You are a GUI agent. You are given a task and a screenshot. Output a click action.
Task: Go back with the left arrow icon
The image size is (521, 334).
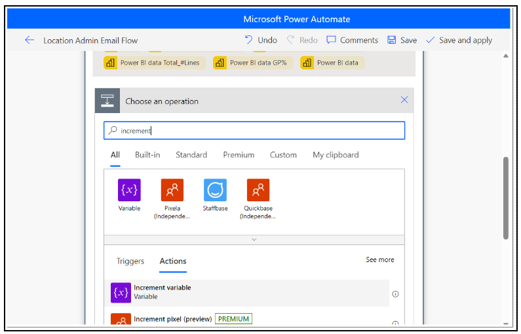(x=29, y=40)
